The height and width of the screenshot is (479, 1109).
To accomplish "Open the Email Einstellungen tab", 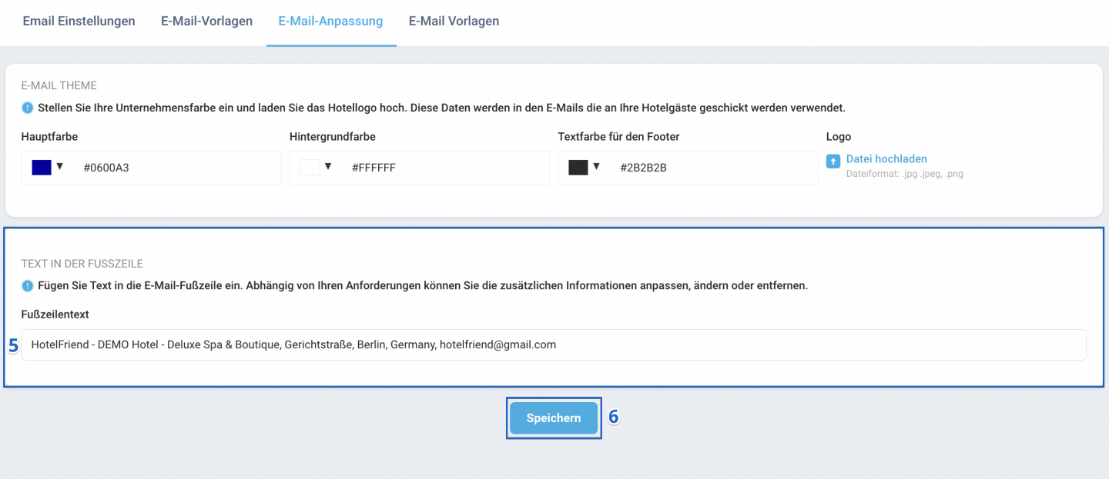I will tap(79, 22).
